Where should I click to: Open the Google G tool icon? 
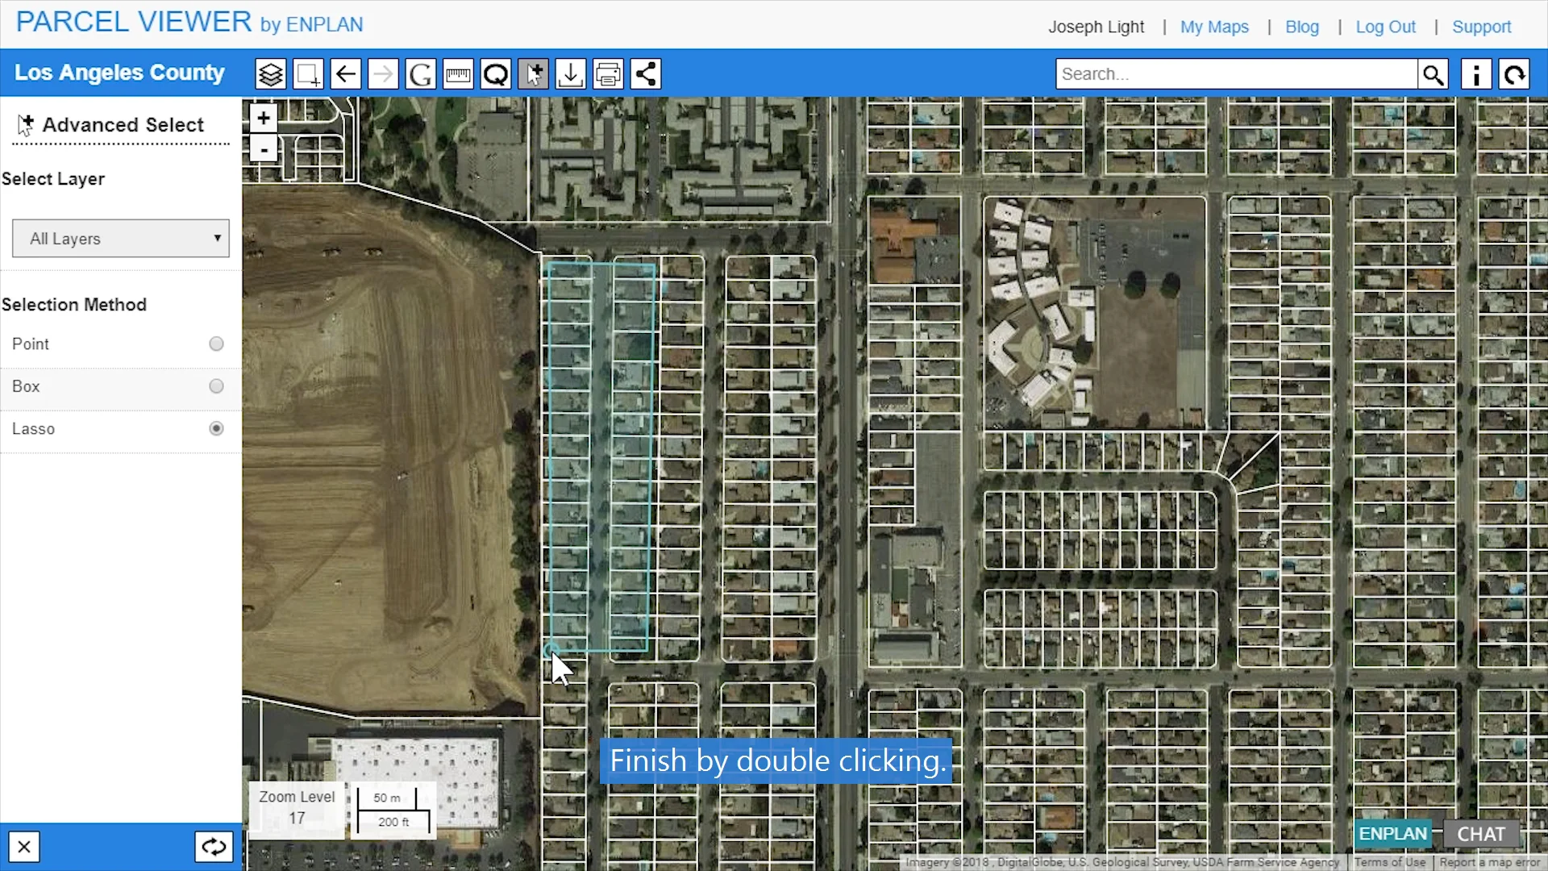(421, 74)
